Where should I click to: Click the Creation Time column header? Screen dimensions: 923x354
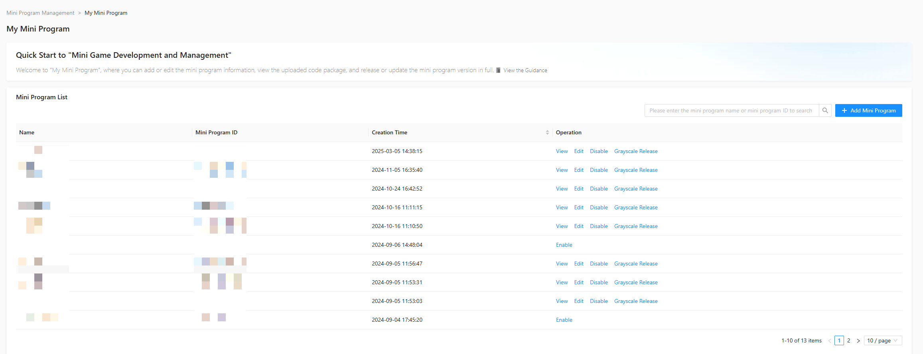tap(460, 132)
